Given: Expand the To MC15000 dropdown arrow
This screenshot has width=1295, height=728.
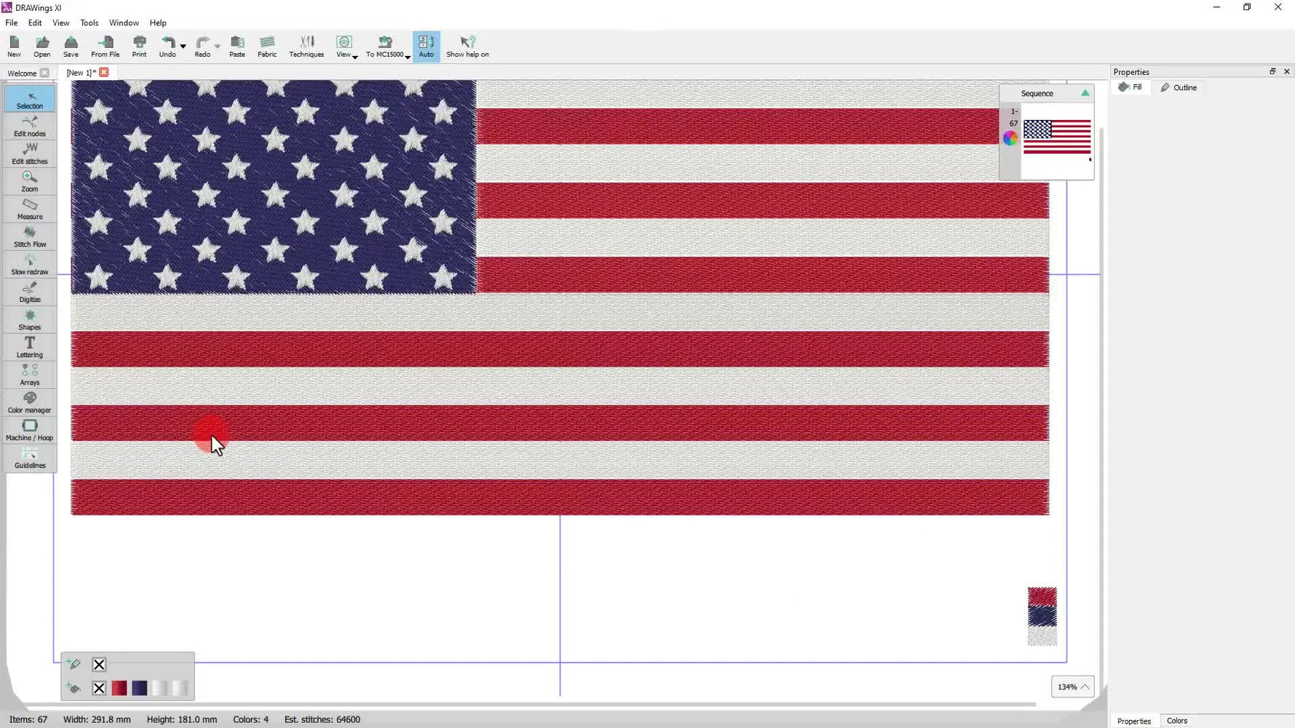Looking at the screenshot, I should pyautogui.click(x=407, y=57).
